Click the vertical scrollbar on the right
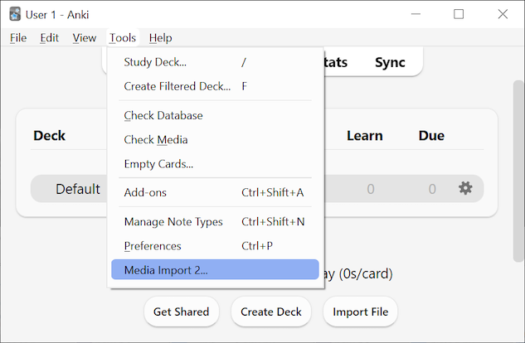 click(518, 171)
